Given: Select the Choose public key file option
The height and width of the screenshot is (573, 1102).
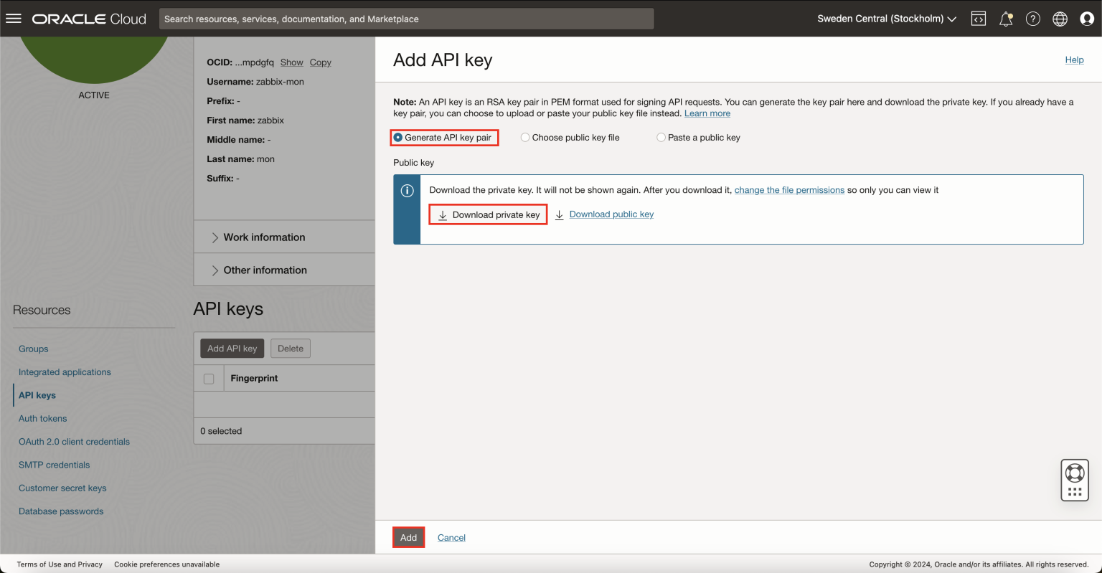Looking at the screenshot, I should tap(524, 137).
